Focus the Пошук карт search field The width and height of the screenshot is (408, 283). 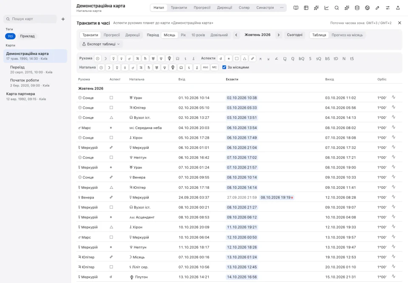coord(30,19)
